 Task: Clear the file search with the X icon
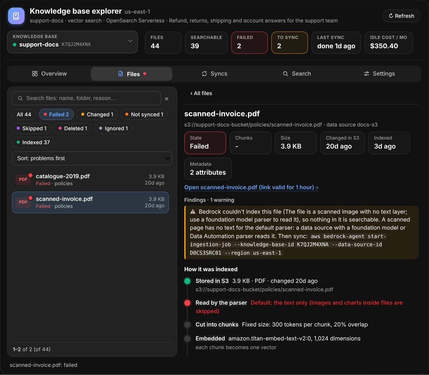(167, 99)
